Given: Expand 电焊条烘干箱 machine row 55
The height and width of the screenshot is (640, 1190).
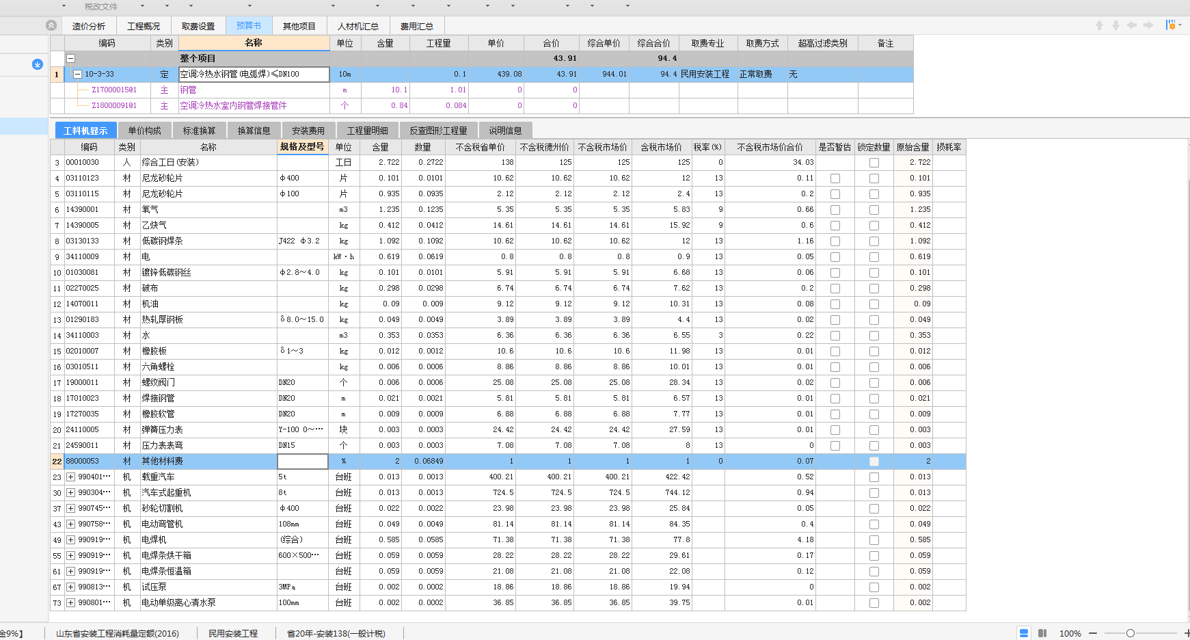Looking at the screenshot, I should (x=70, y=556).
